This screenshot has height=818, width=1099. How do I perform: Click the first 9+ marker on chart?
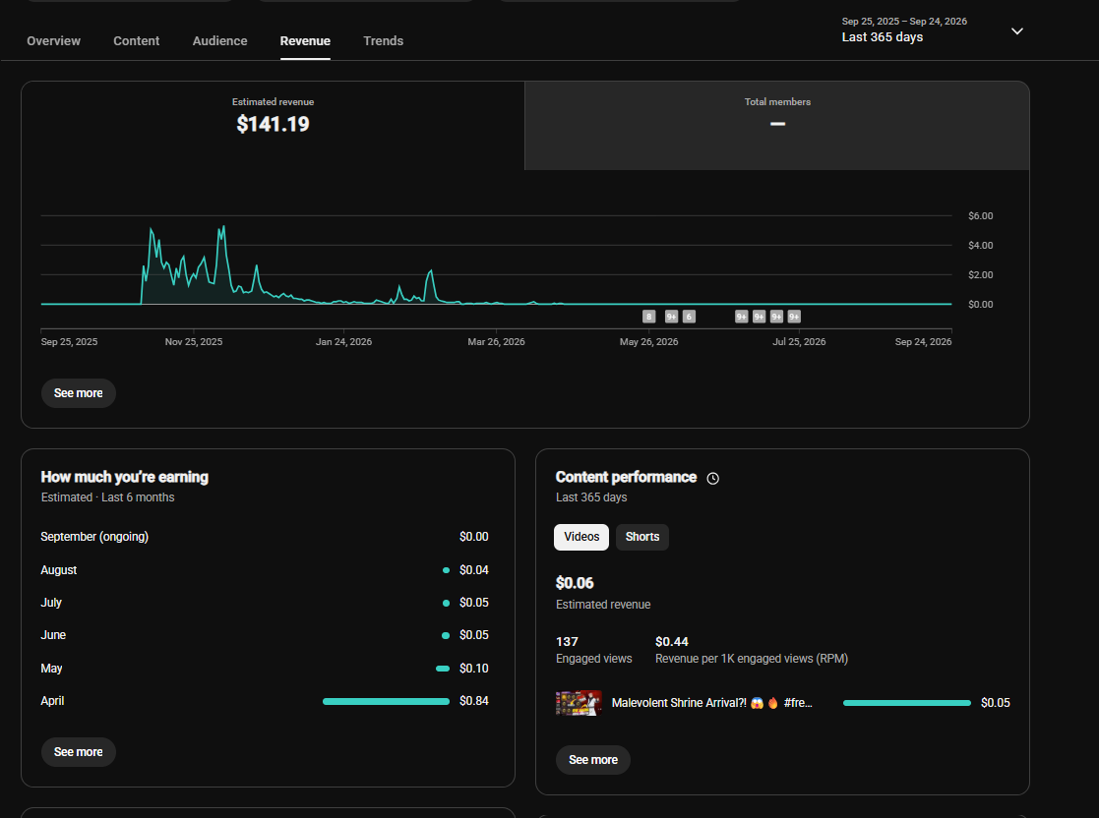671,317
